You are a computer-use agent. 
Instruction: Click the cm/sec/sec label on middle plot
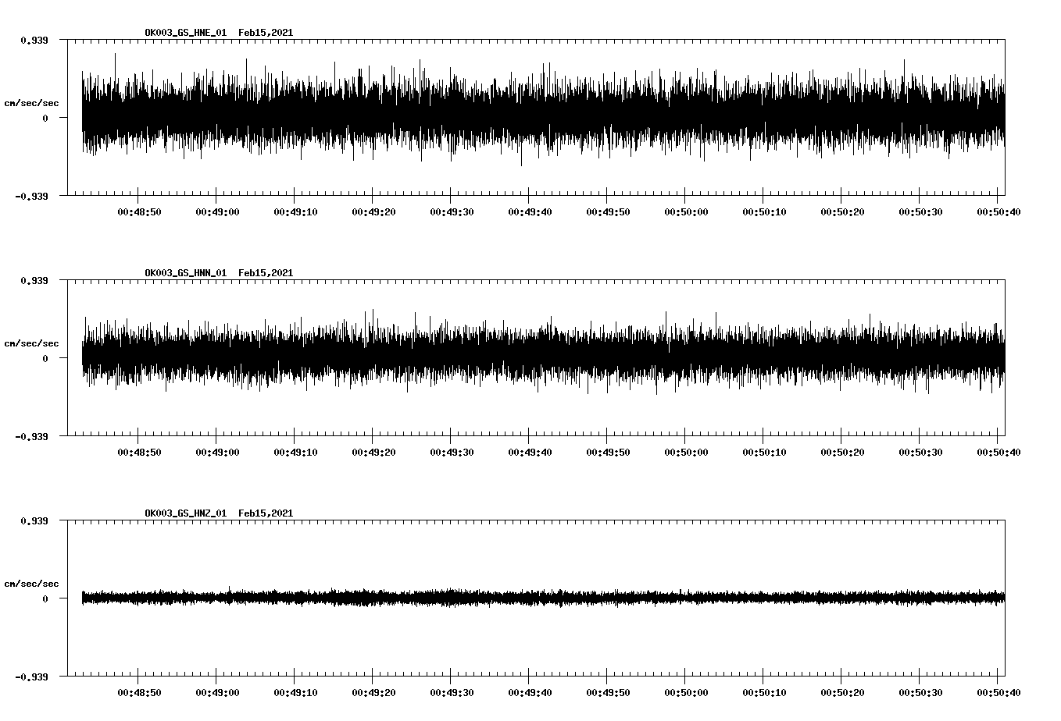point(33,343)
